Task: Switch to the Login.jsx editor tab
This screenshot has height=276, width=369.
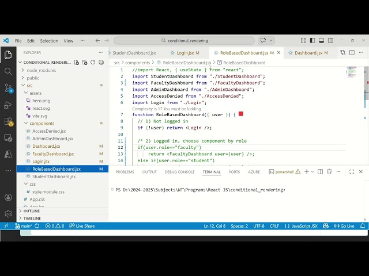Action: (185, 53)
